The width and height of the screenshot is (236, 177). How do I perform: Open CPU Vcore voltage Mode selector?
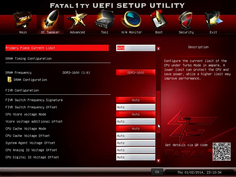tap(136, 114)
